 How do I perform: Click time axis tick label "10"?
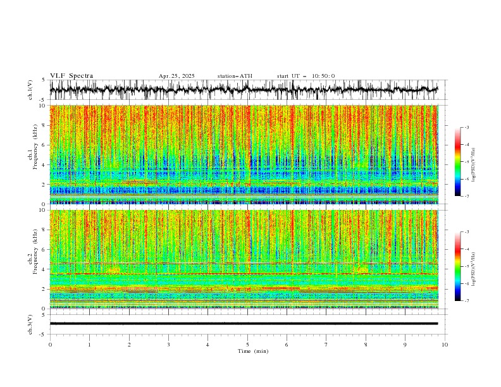pos(445,345)
